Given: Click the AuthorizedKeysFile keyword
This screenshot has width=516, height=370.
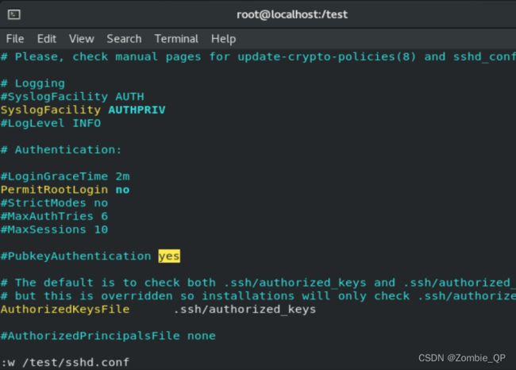Looking at the screenshot, I should (65, 310).
